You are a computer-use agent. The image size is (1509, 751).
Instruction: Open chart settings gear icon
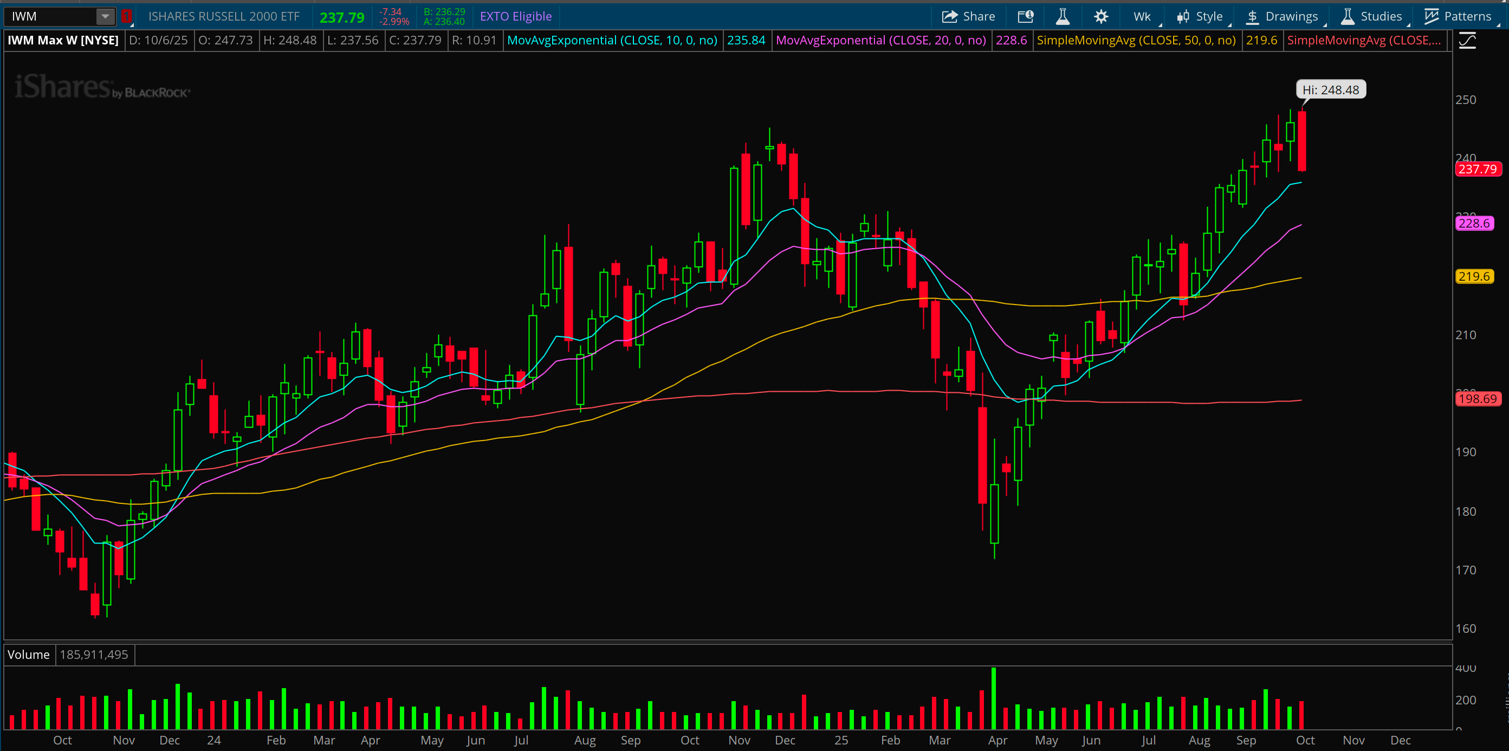[x=1100, y=16]
